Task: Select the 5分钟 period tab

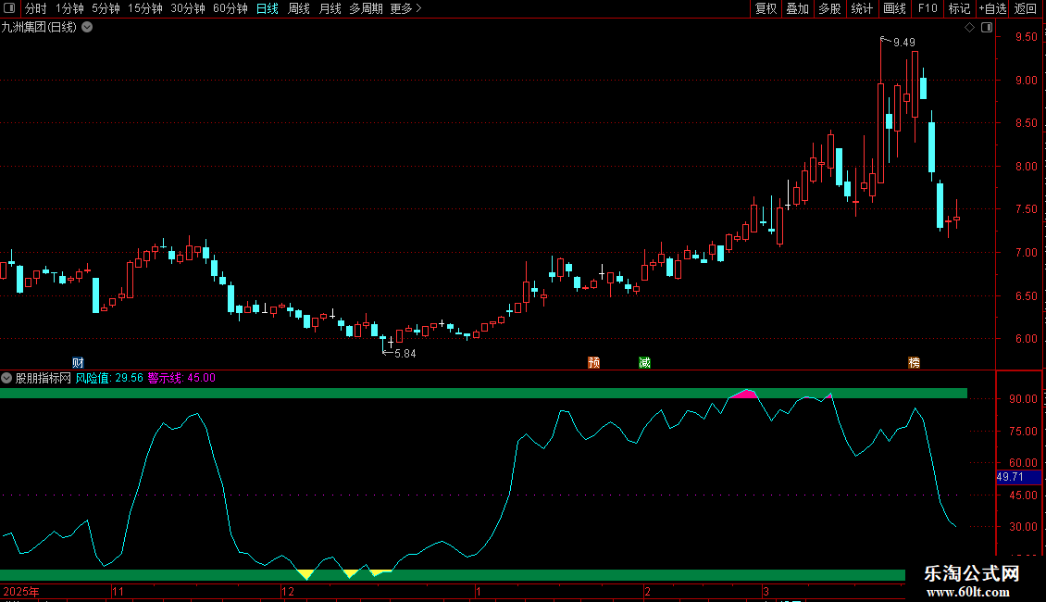Action: point(106,8)
